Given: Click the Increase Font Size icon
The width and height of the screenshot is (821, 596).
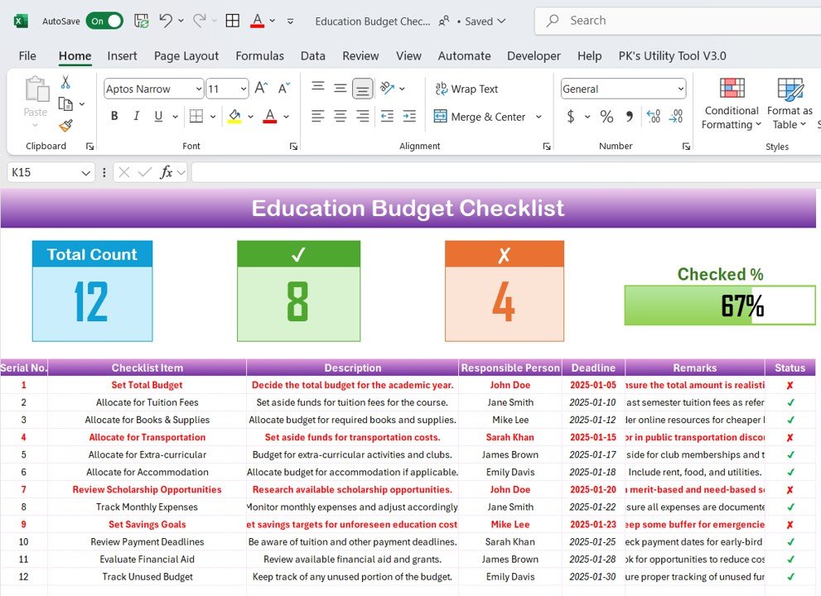Looking at the screenshot, I should (261, 89).
